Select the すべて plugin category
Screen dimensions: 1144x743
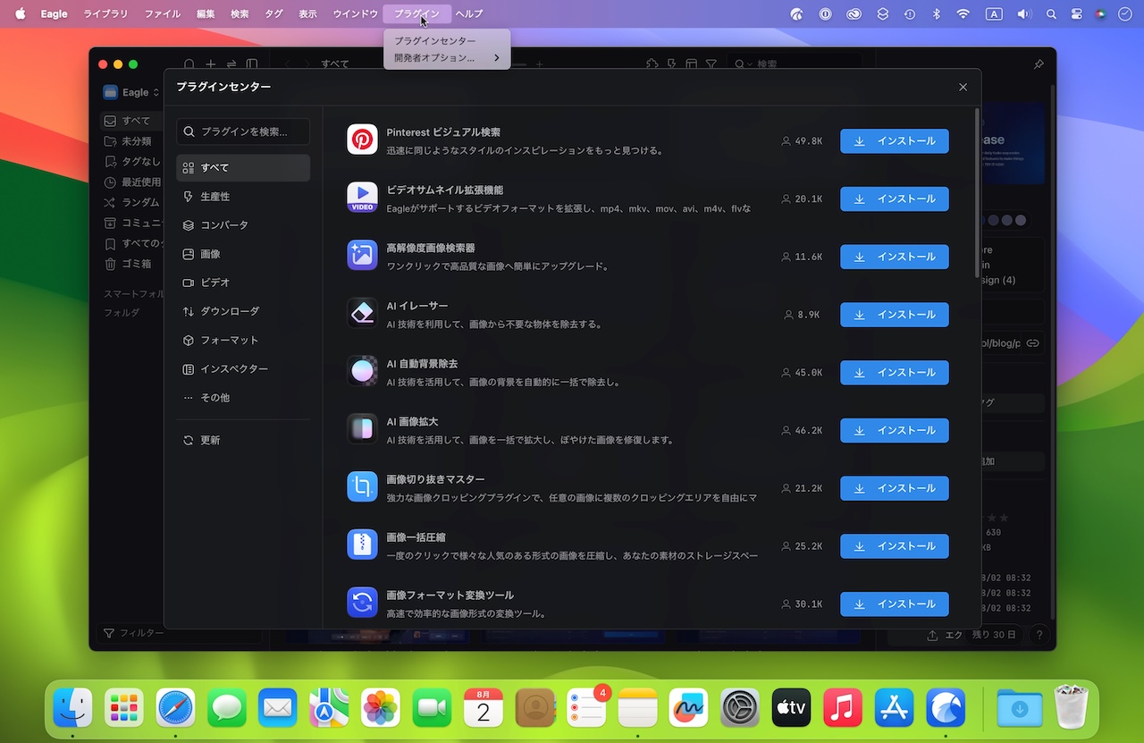[x=243, y=168]
